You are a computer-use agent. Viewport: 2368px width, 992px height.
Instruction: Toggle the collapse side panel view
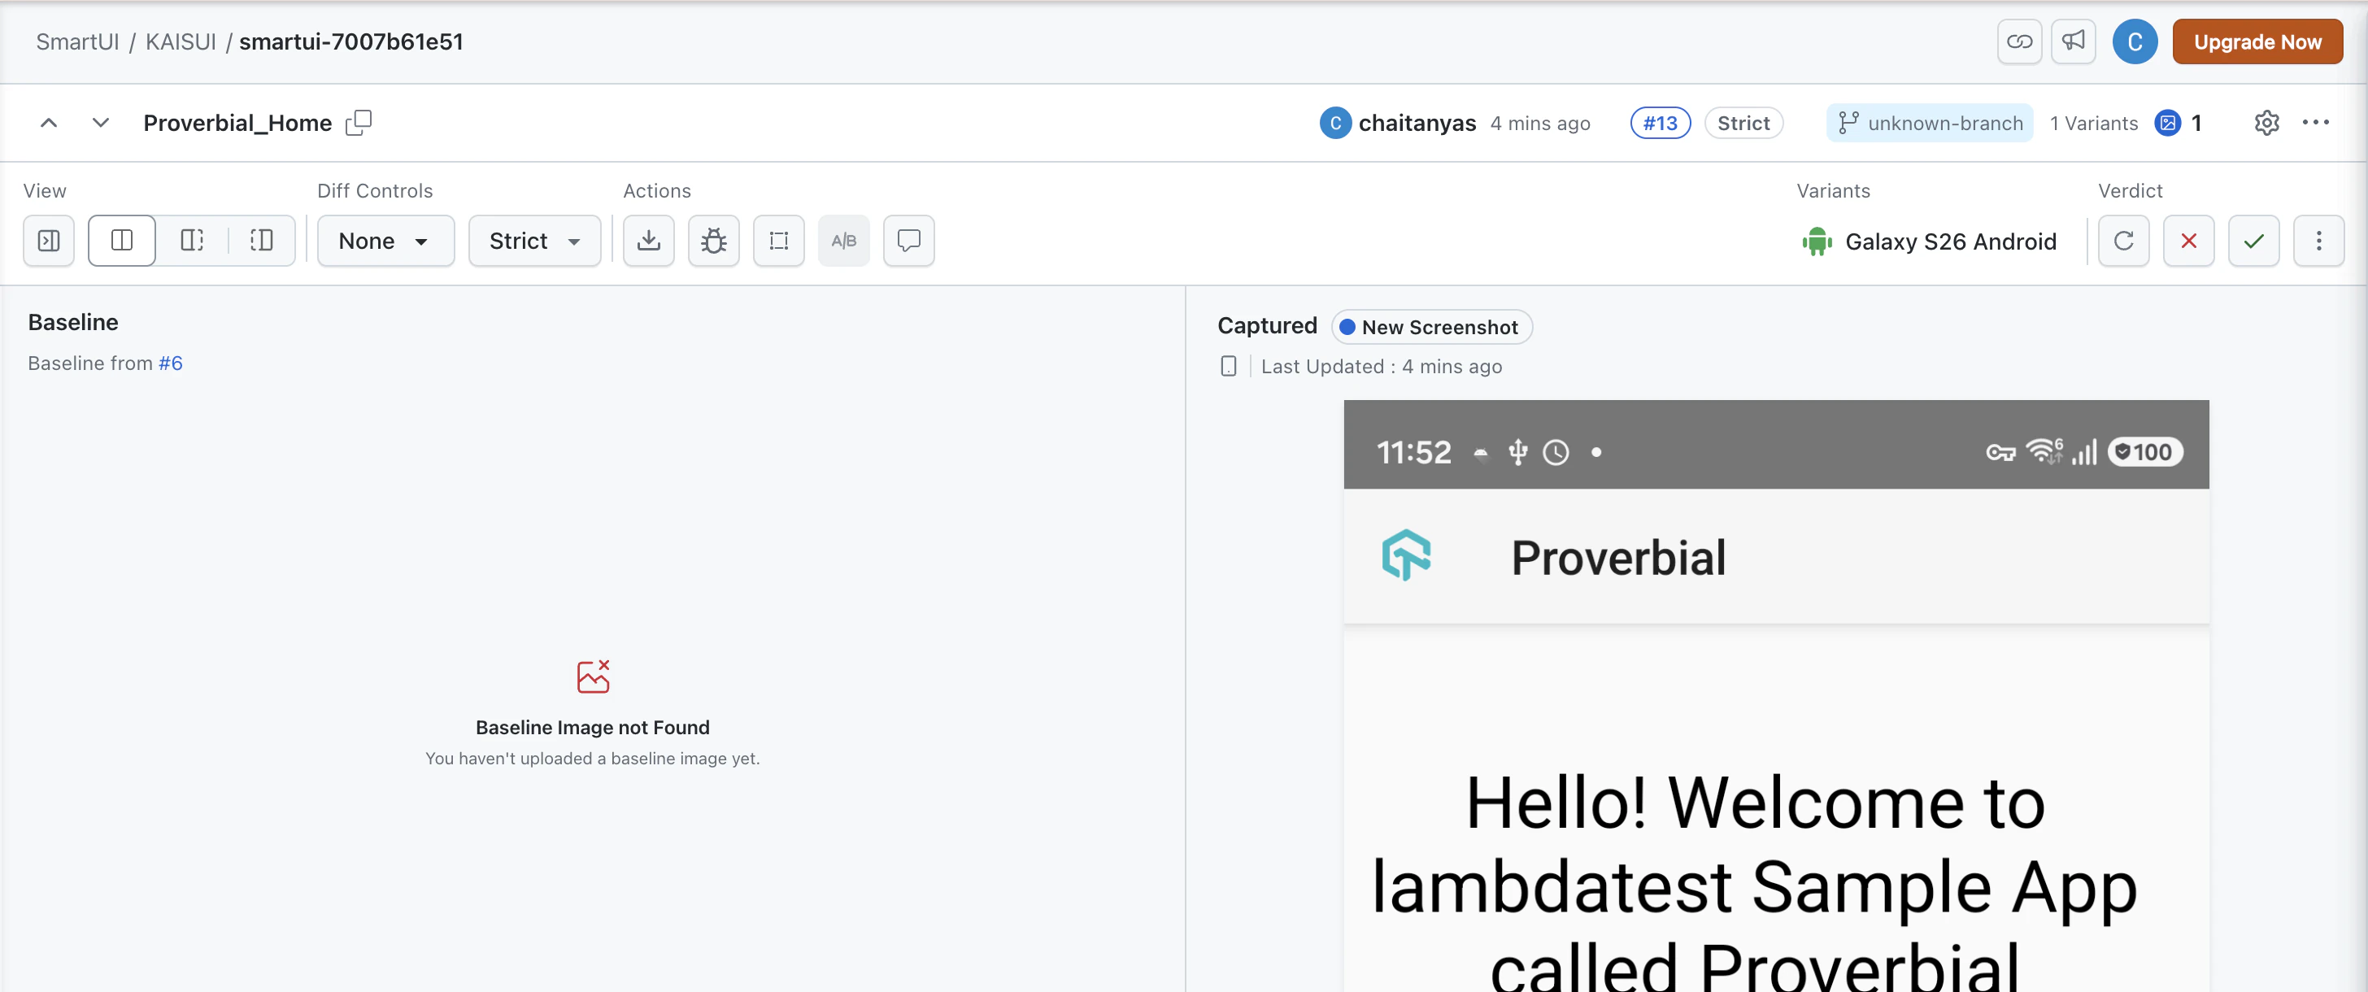click(x=49, y=241)
